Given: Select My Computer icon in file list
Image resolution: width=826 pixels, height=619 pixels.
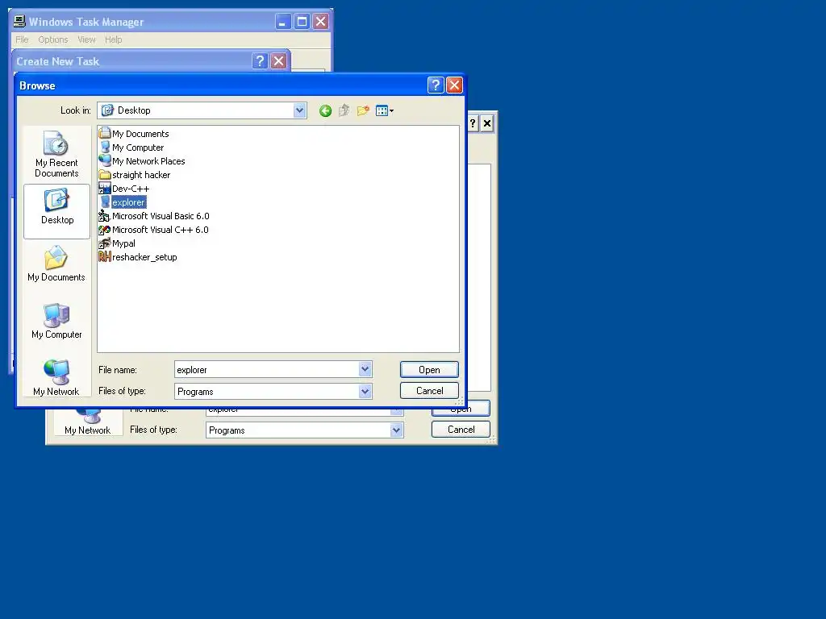Looking at the screenshot, I should click(105, 147).
